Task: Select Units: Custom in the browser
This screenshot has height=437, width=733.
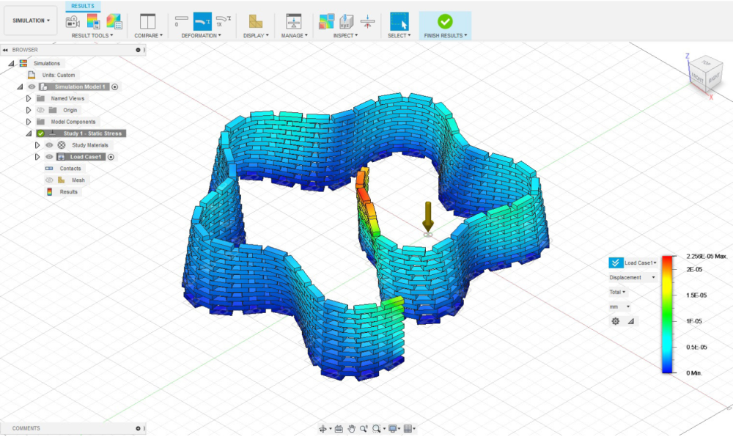Action: coord(58,75)
